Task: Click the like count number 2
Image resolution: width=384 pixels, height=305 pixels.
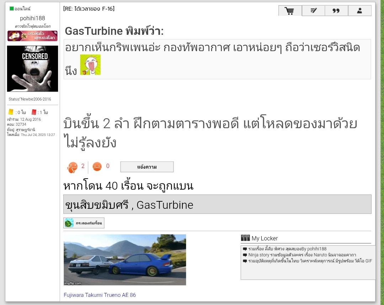Action: [83, 166]
